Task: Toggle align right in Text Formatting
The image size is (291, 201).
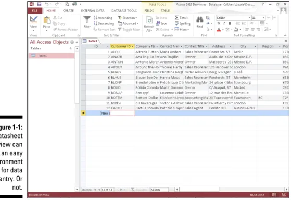Action: (x=258, y=29)
